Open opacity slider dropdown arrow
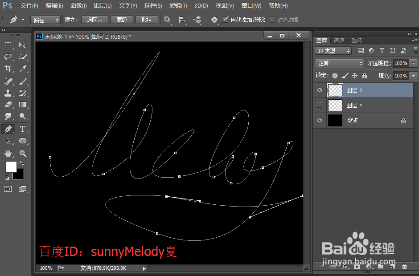The height and width of the screenshot is (276, 419). point(413,63)
